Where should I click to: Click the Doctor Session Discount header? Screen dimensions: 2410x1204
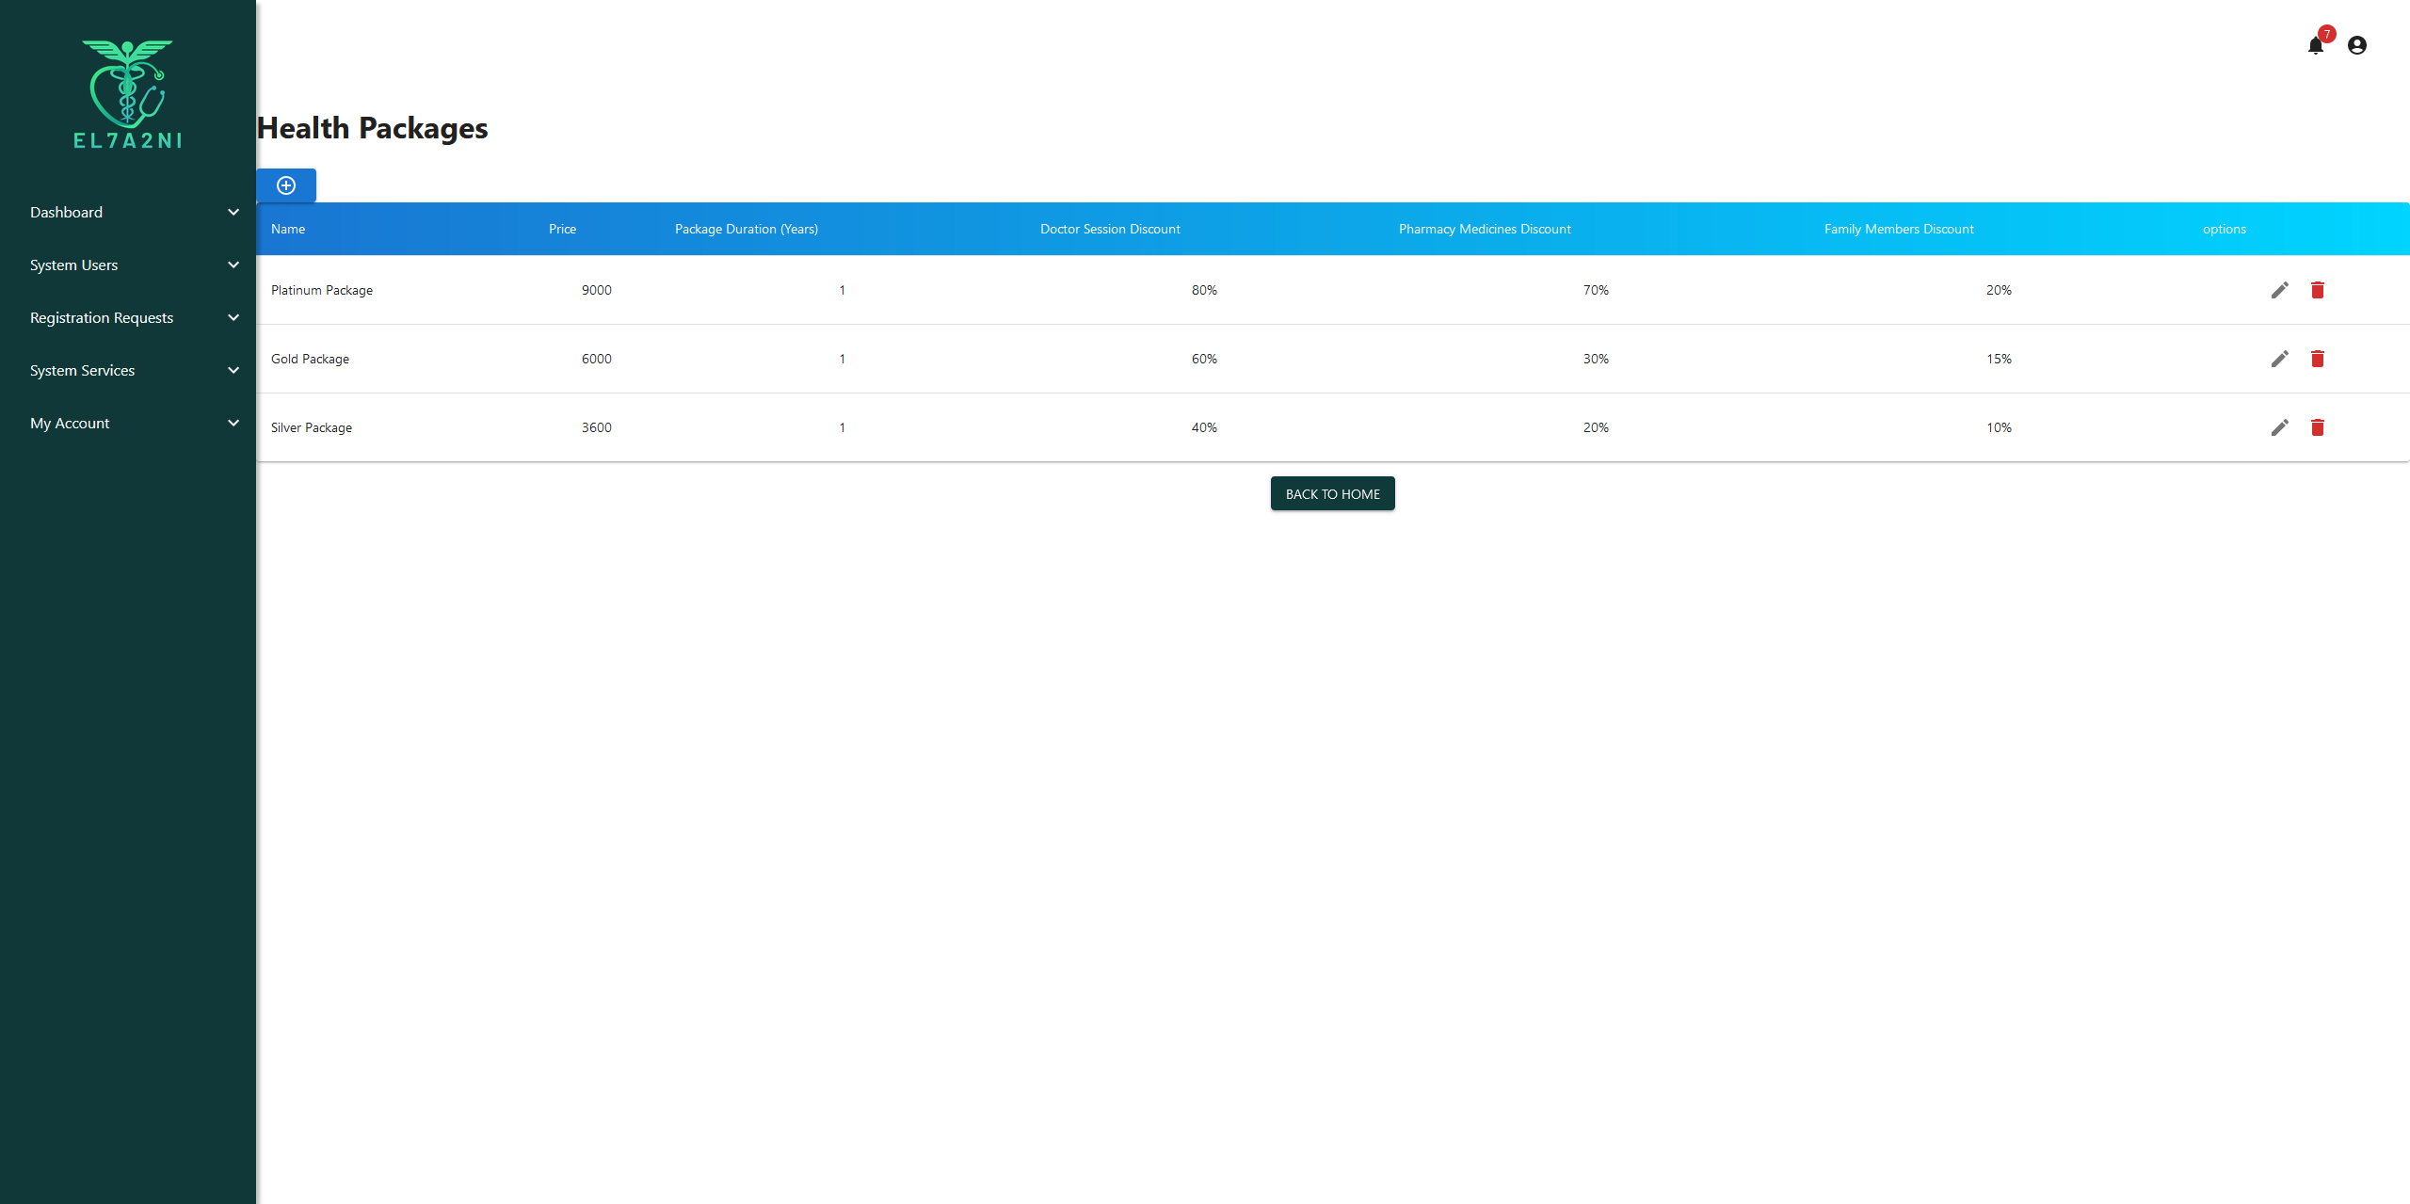[1109, 229]
